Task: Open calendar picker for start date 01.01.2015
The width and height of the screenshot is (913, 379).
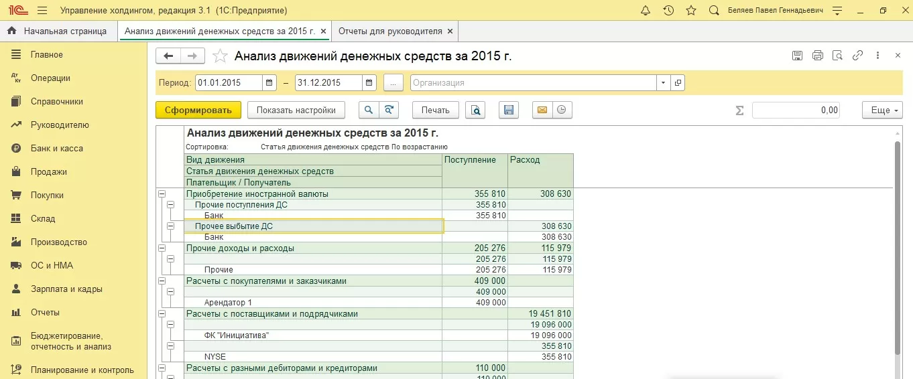Action: (x=269, y=83)
